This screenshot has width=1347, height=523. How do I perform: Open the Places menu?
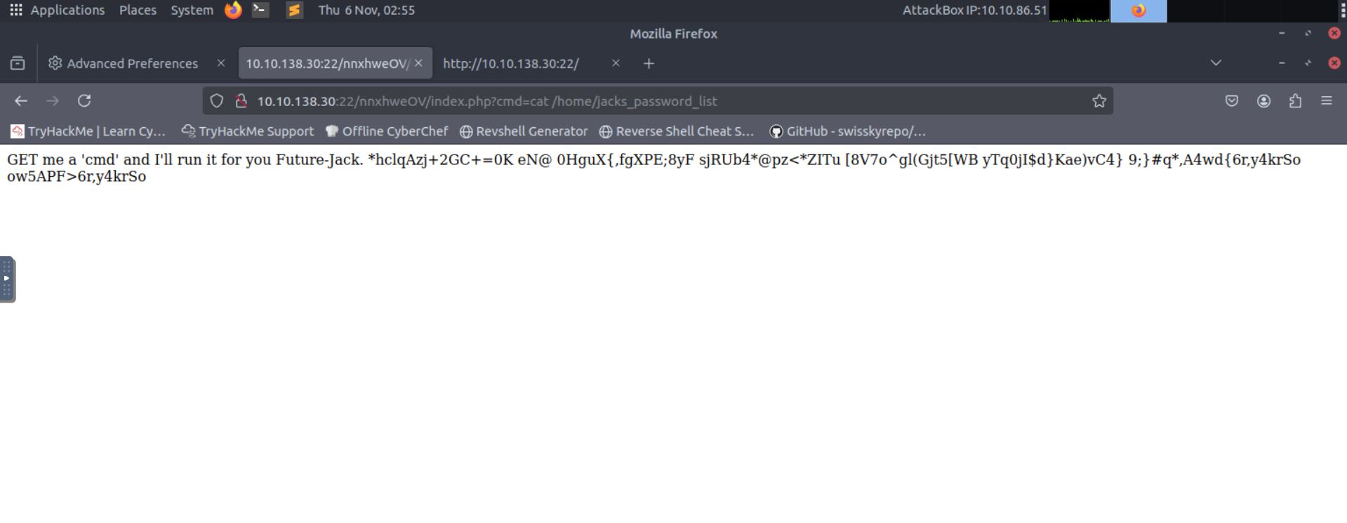pos(138,10)
